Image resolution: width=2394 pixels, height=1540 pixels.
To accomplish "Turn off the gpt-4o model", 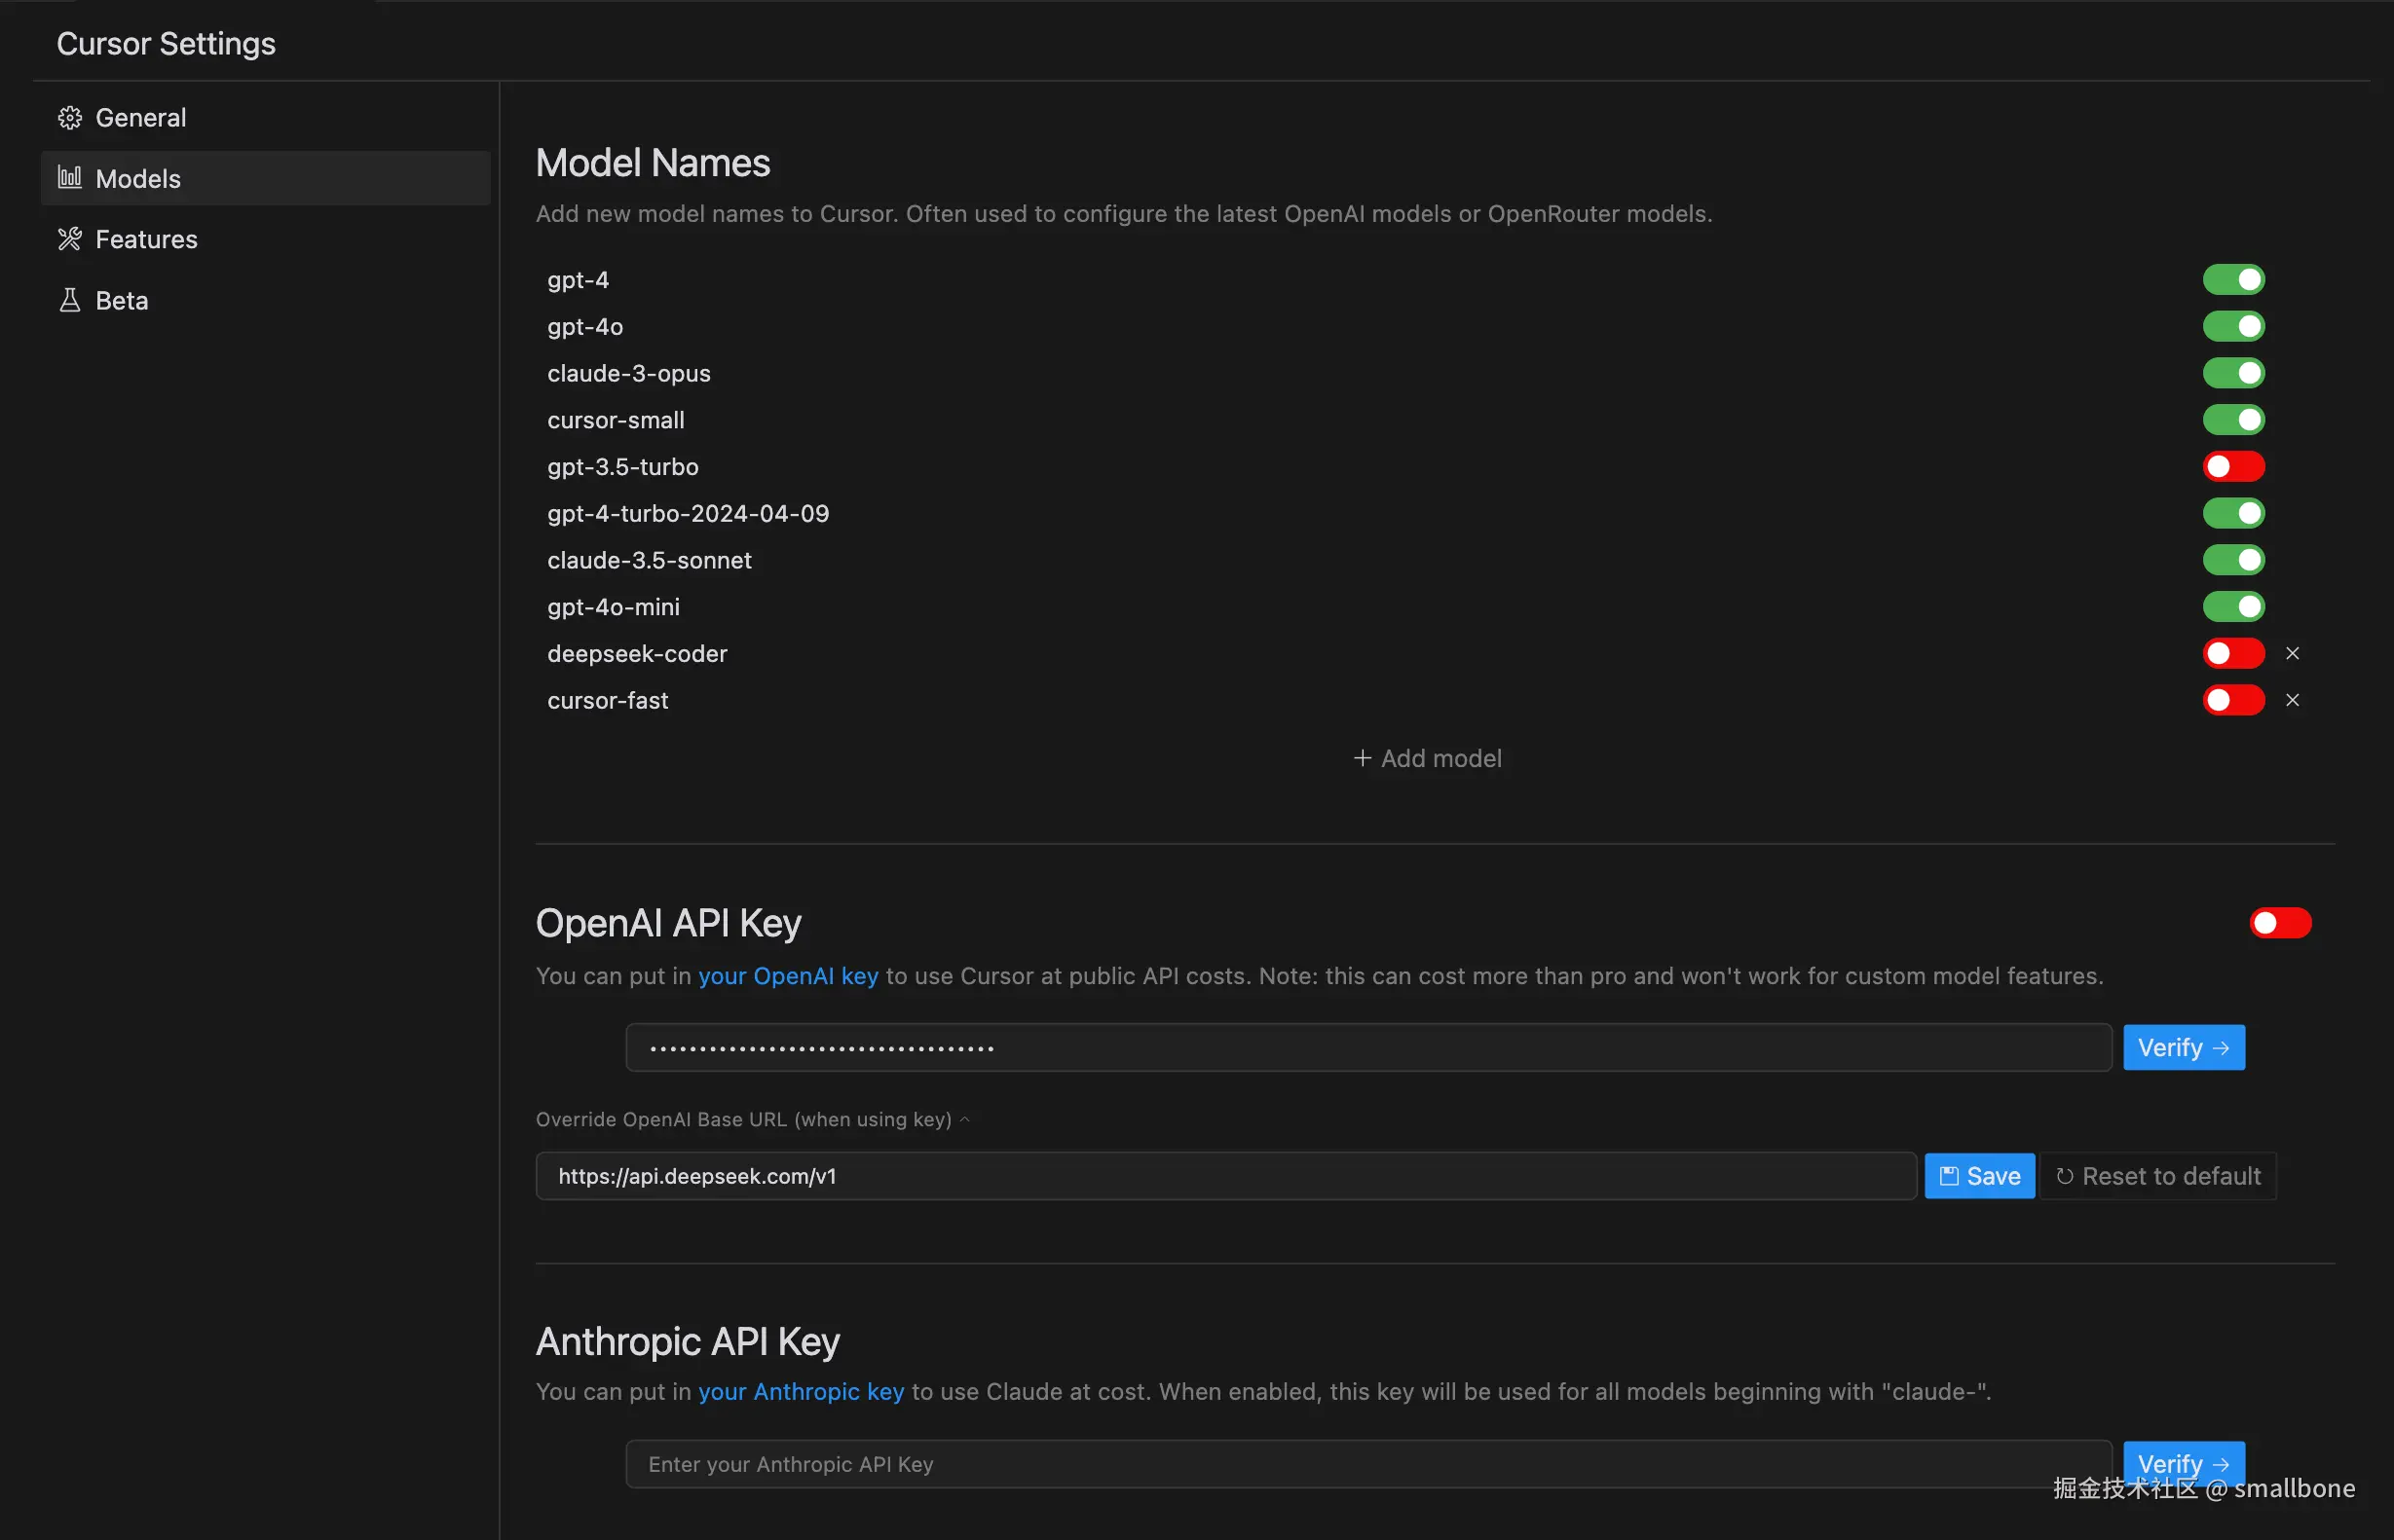I will [x=2233, y=326].
